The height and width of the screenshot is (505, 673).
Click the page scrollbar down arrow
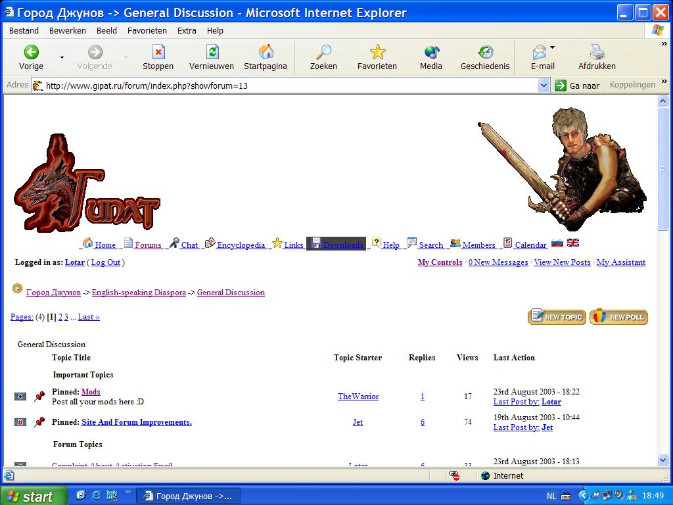point(663,460)
